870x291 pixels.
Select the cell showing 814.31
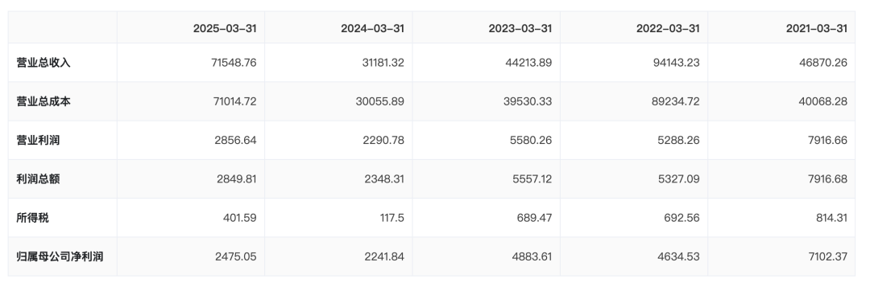click(x=831, y=217)
